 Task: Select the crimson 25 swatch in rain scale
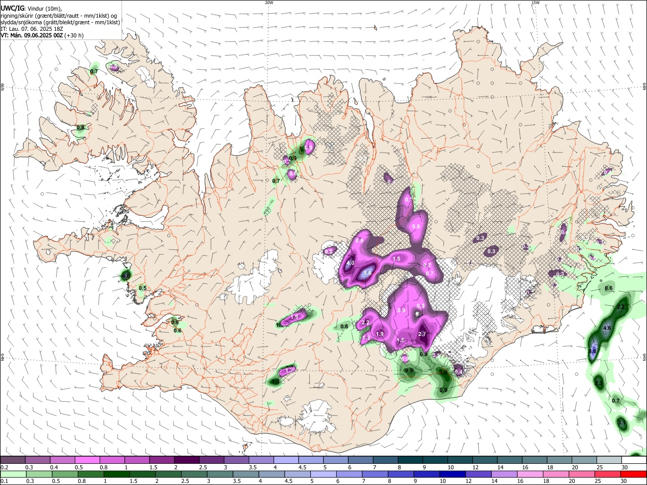click(x=607, y=474)
